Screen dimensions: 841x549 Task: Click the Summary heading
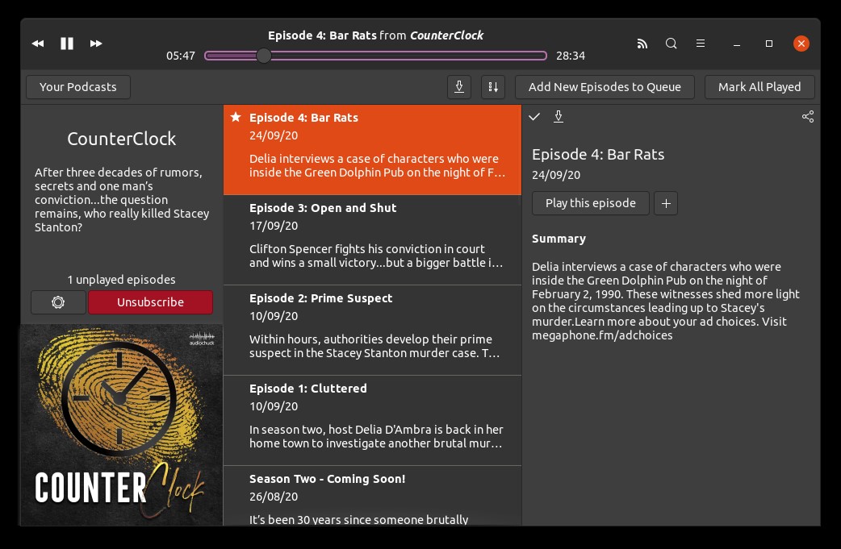point(559,239)
